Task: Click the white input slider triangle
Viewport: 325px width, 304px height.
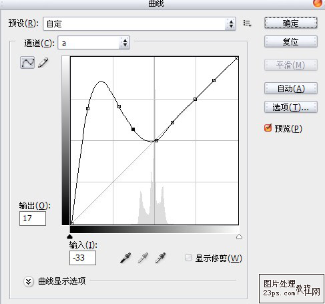Action: [239, 237]
